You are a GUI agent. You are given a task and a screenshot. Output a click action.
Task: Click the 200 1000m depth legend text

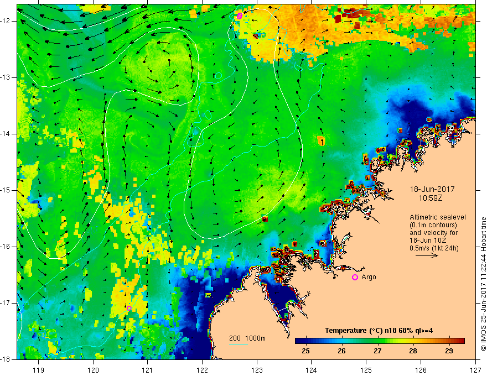pos(247,338)
